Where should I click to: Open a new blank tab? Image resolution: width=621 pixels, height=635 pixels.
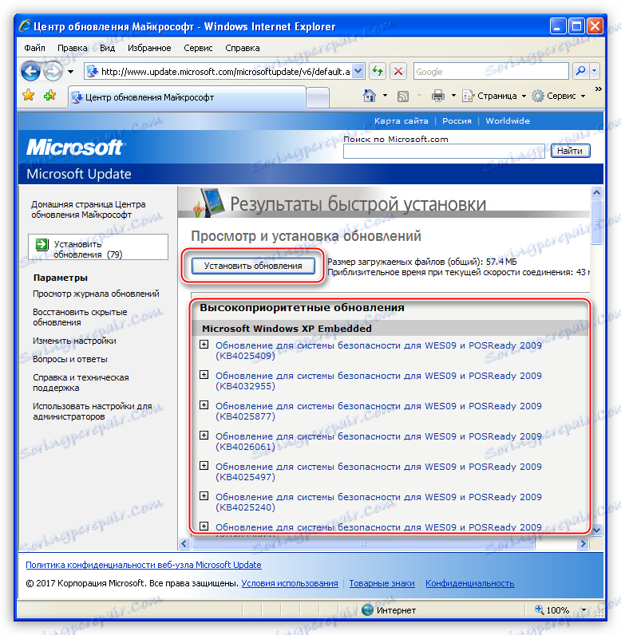318,98
